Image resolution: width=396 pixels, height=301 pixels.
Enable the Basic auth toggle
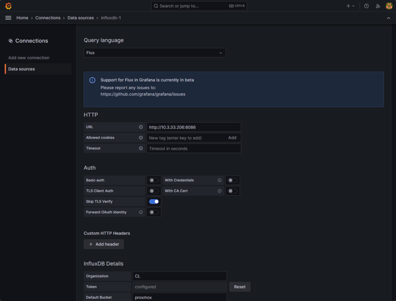point(154,180)
